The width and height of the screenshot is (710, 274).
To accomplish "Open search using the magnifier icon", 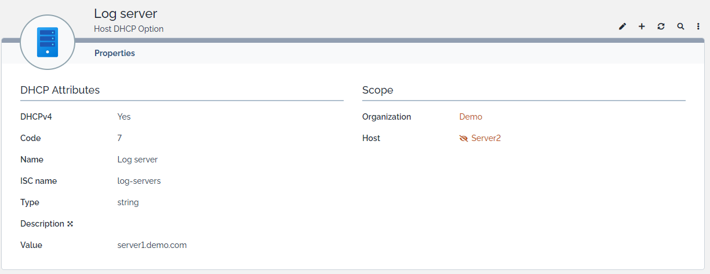I will tap(680, 27).
